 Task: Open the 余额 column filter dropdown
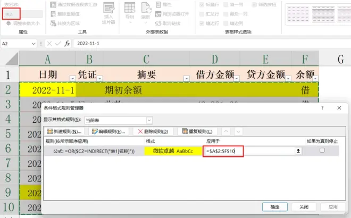coord(315,78)
